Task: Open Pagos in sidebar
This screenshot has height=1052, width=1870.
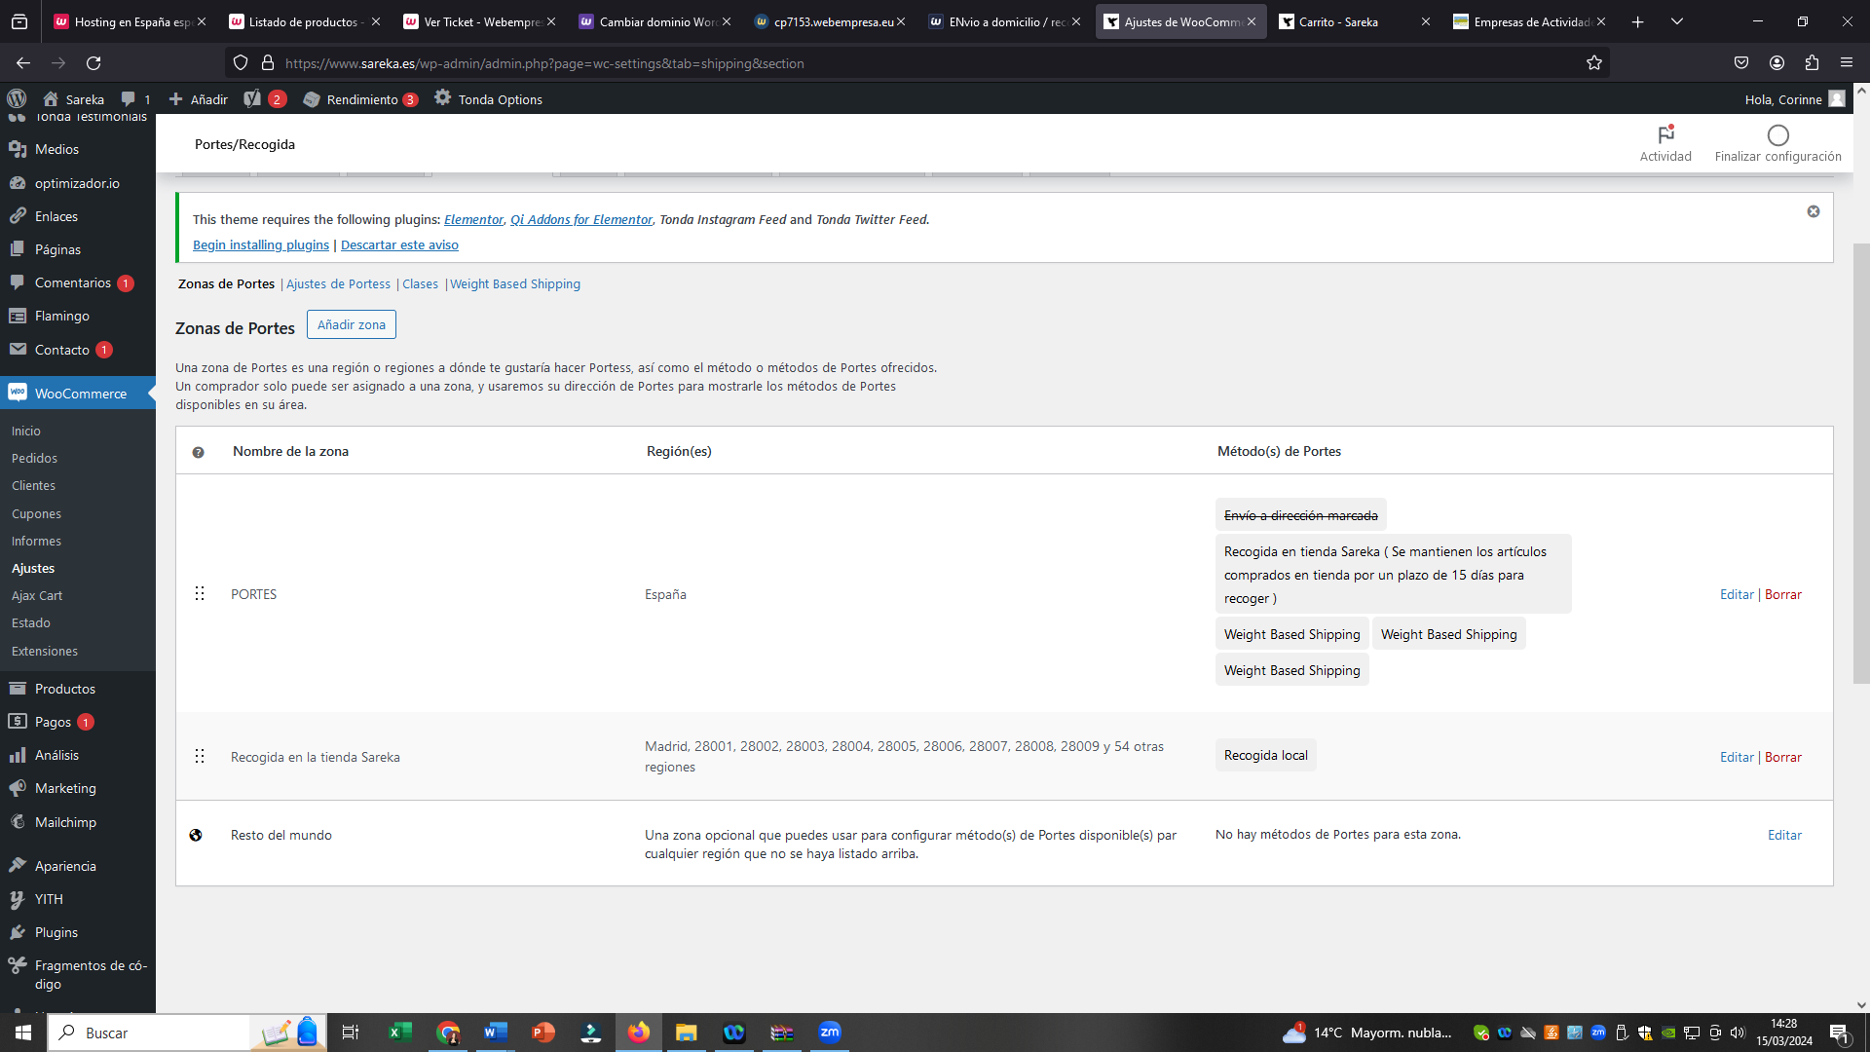Action: [53, 722]
